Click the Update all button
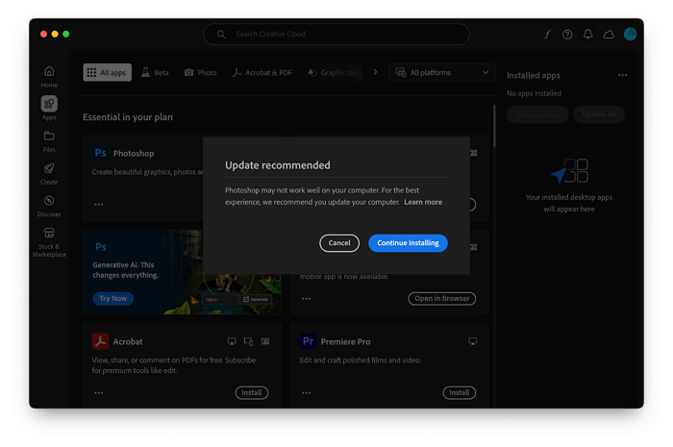The height and width of the screenshot is (447, 673). 599,114
